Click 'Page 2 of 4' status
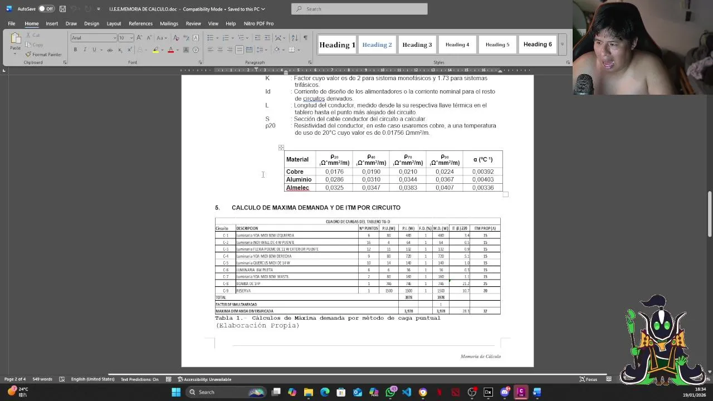This screenshot has height=401, width=713. [x=15, y=379]
